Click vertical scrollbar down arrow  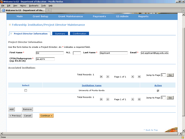tap(184, 131)
